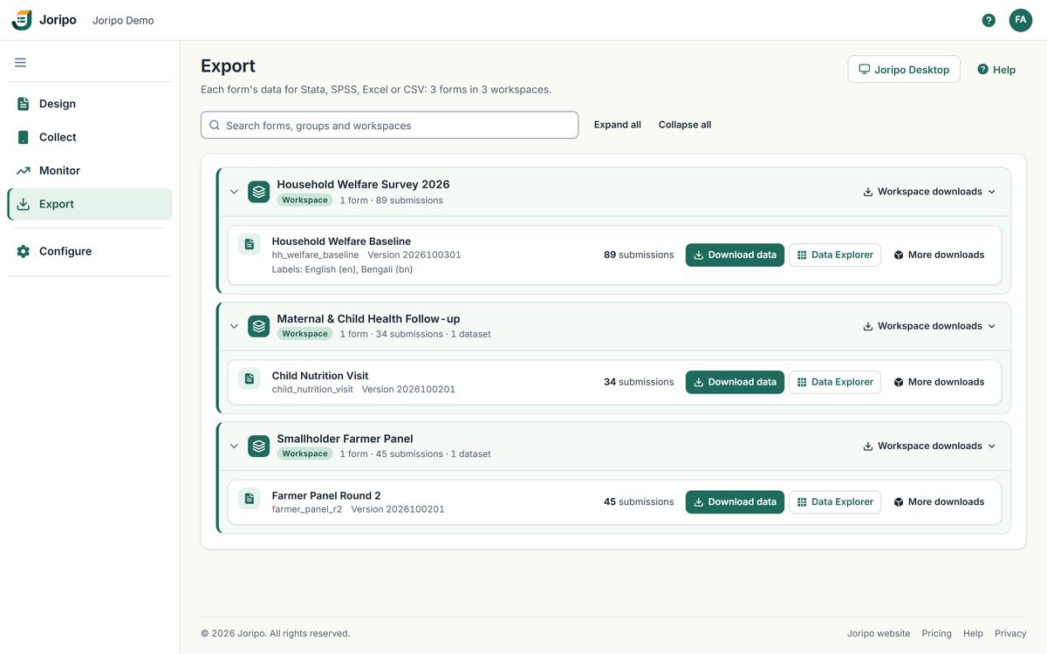Viewport: 1047px width, 654px height.
Task: Click the Farmer Panel Round 2 form title
Action: tap(326, 495)
